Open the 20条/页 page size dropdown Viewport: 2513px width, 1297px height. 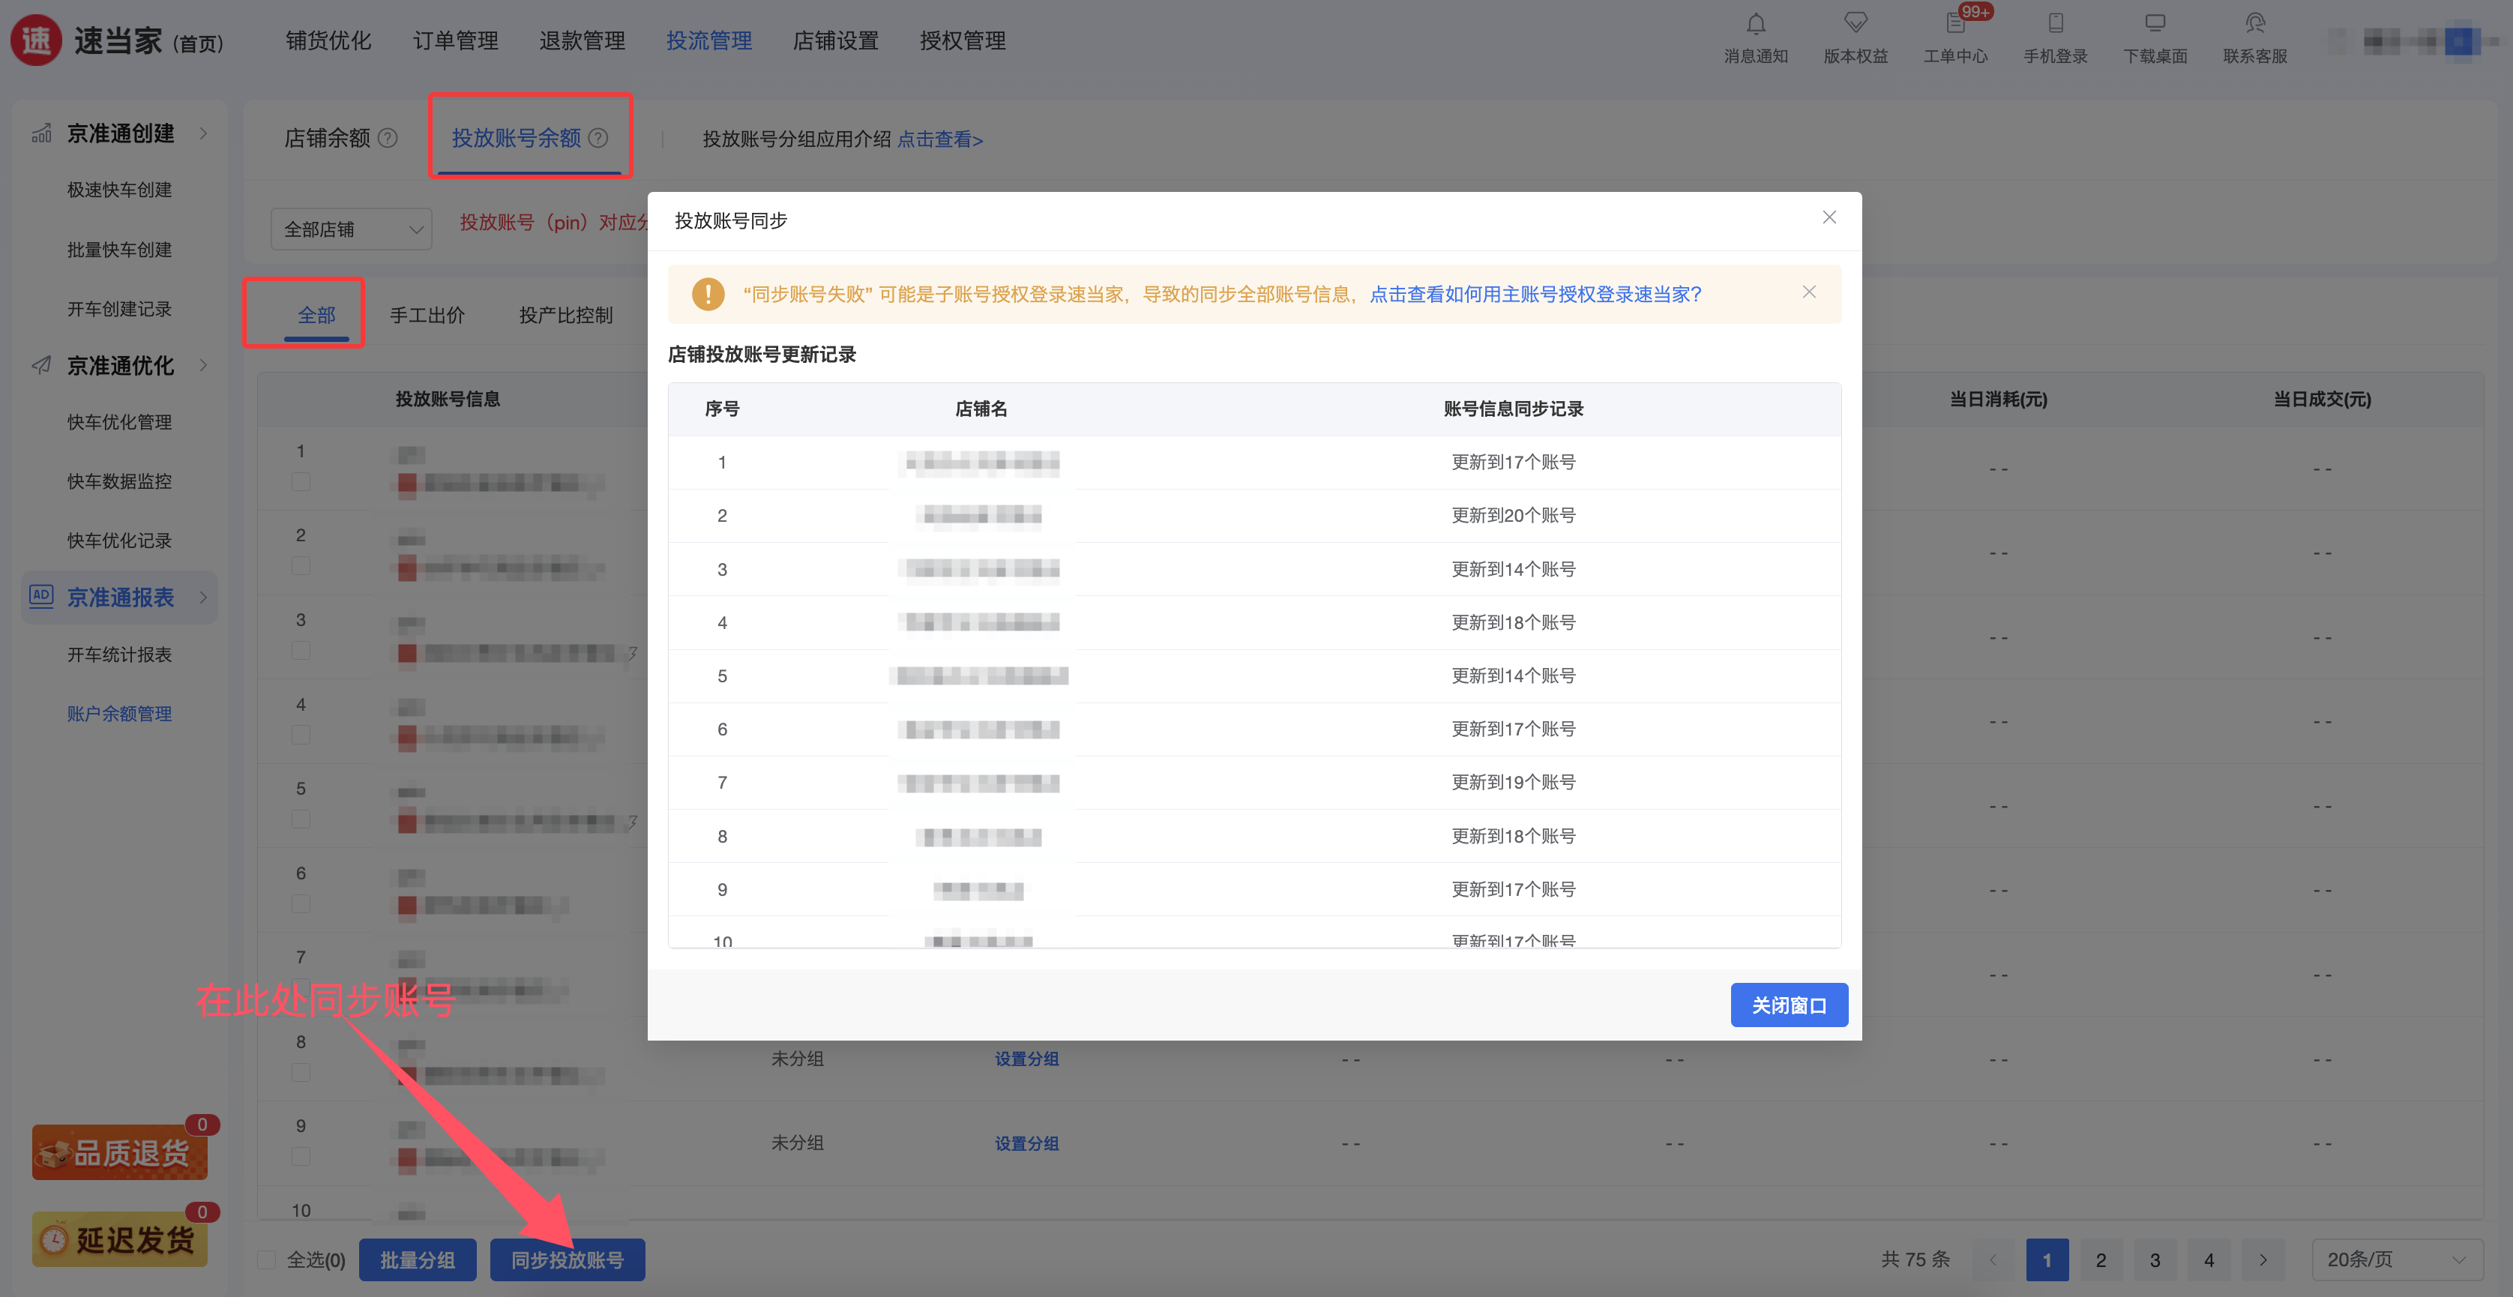[2396, 1259]
